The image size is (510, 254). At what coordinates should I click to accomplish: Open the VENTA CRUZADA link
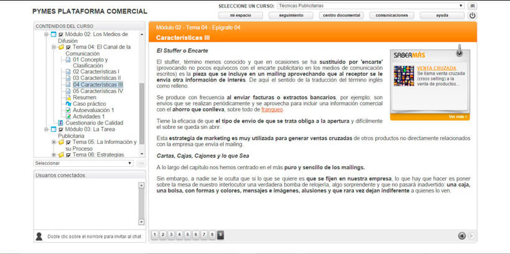point(437,68)
